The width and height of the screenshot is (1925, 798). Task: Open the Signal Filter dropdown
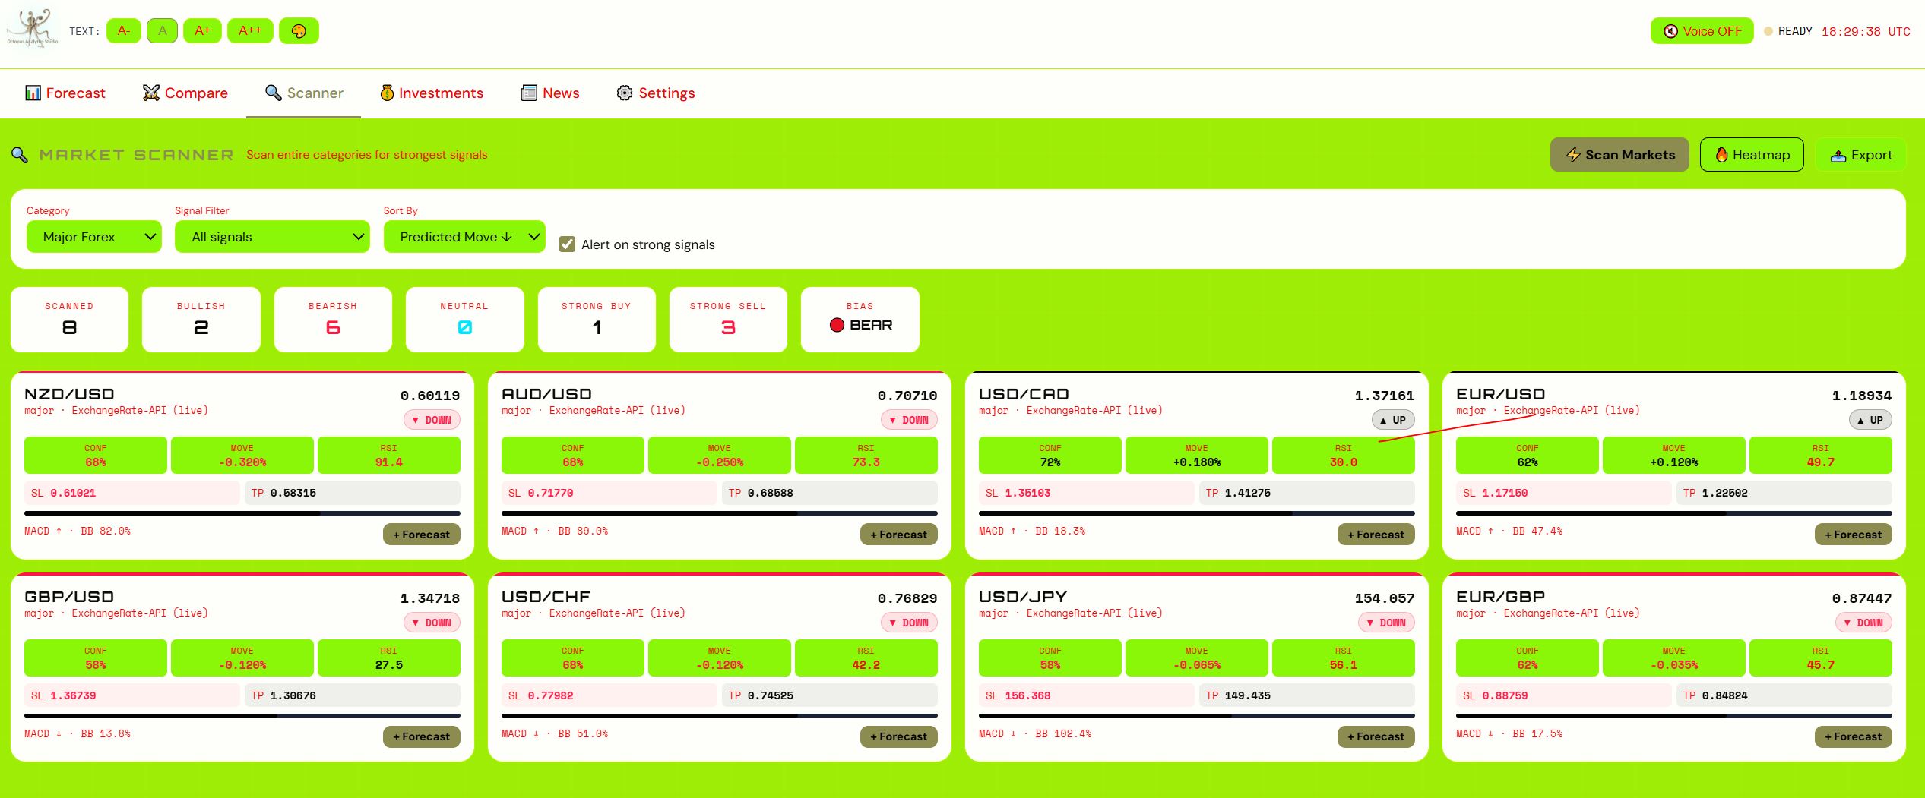coord(272,237)
